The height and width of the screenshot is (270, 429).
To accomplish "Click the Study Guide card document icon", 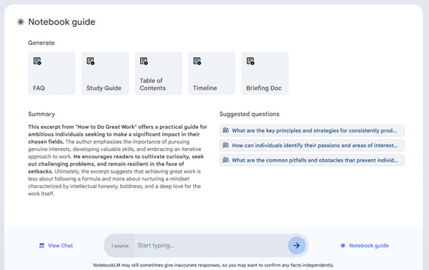I will coord(91,61).
